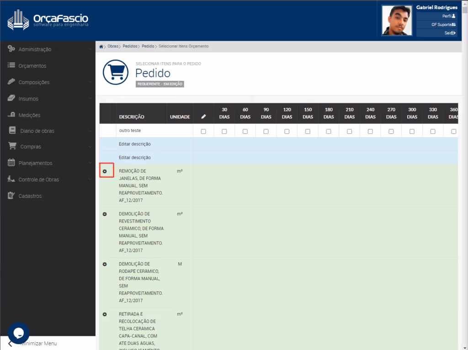Click the OrçaFascio logo

[x=48, y=20]
